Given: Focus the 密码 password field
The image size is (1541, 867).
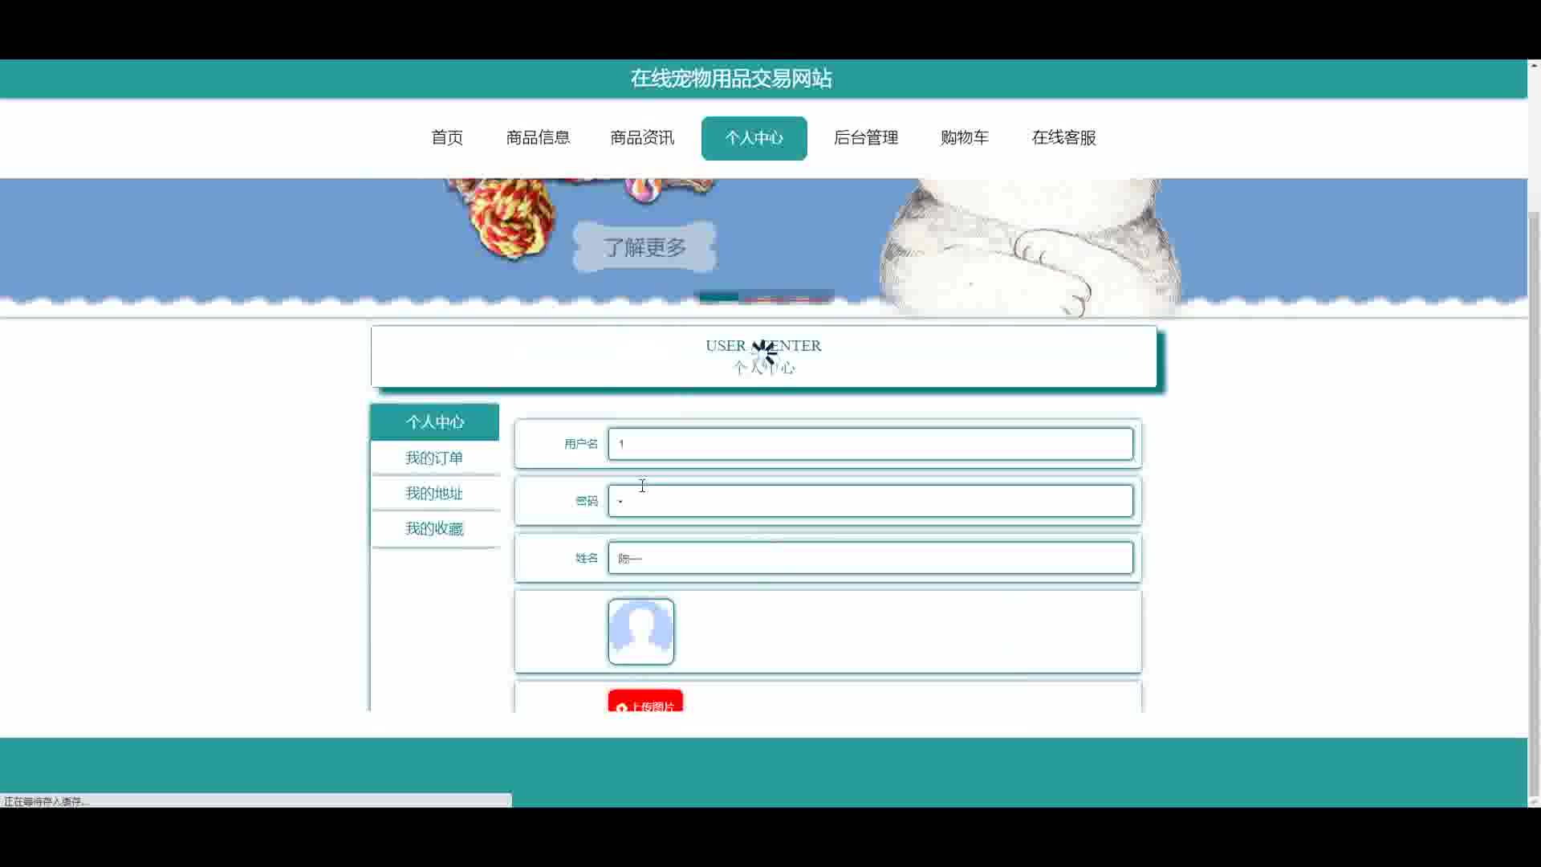Looking at the screenshot, I should coord(870,501).
